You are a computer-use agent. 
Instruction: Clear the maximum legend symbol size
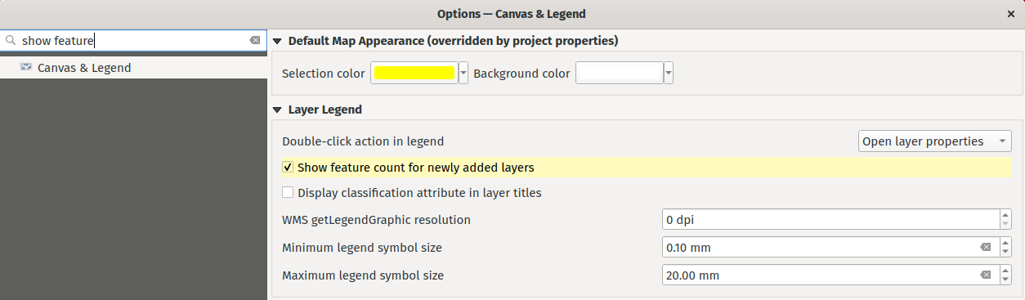tap(985, 275)
